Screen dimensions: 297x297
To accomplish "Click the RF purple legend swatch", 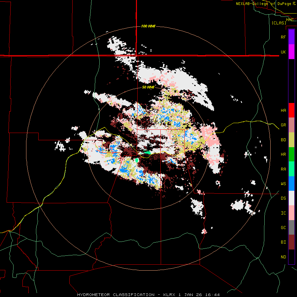I will [291, 37].
